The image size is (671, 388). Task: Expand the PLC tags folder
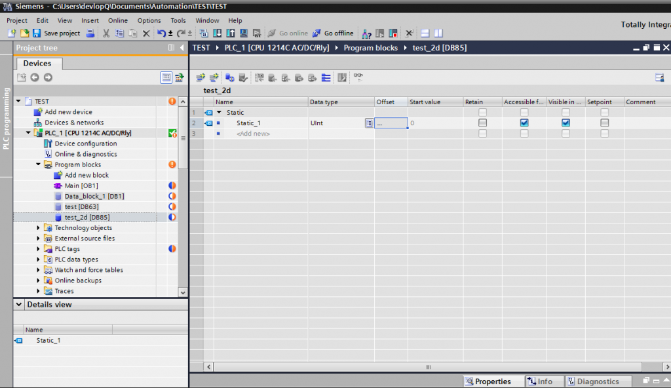(38, 249)
